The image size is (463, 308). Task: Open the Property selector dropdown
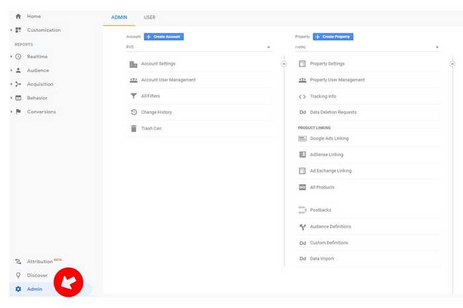coord(367,48)
